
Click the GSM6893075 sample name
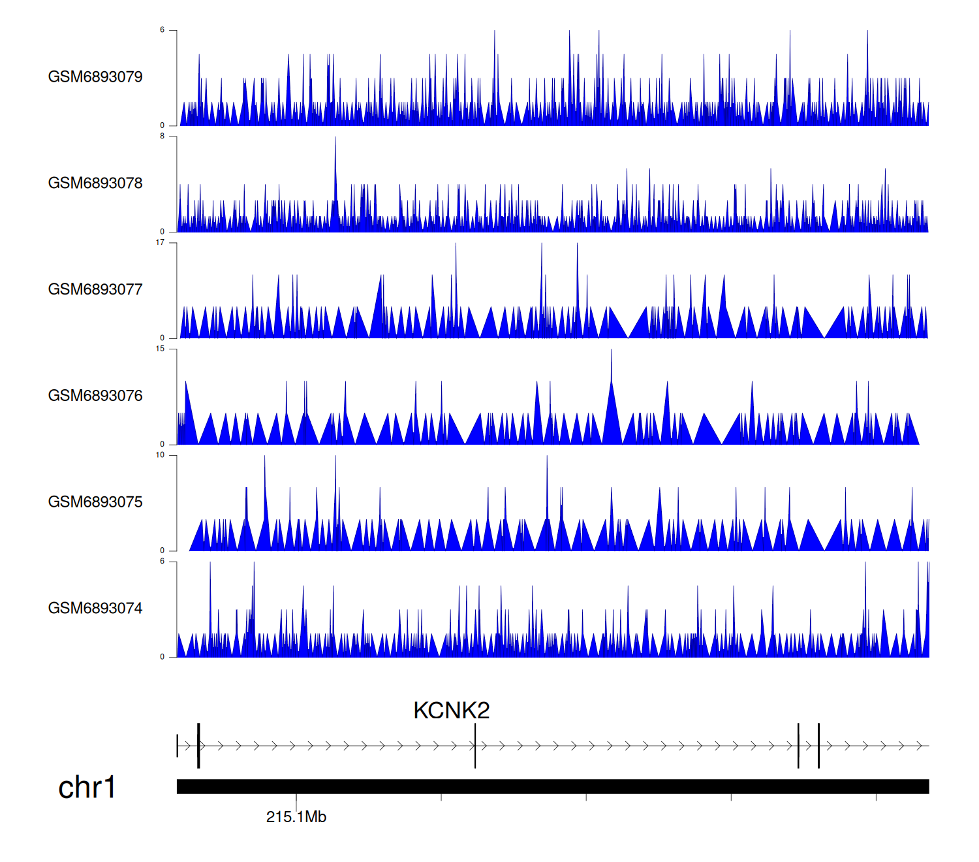(x=95, y=502)
